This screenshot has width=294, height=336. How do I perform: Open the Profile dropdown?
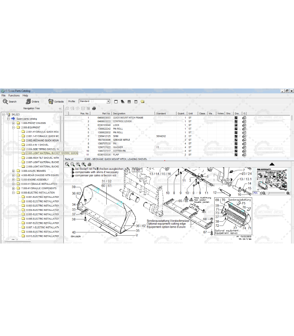(108, 101)
